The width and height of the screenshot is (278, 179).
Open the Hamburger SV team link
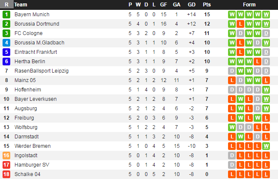click(32, 165)
